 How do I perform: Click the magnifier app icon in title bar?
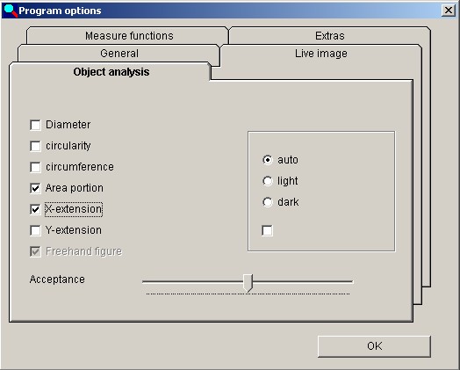click(x=11, y=11)
